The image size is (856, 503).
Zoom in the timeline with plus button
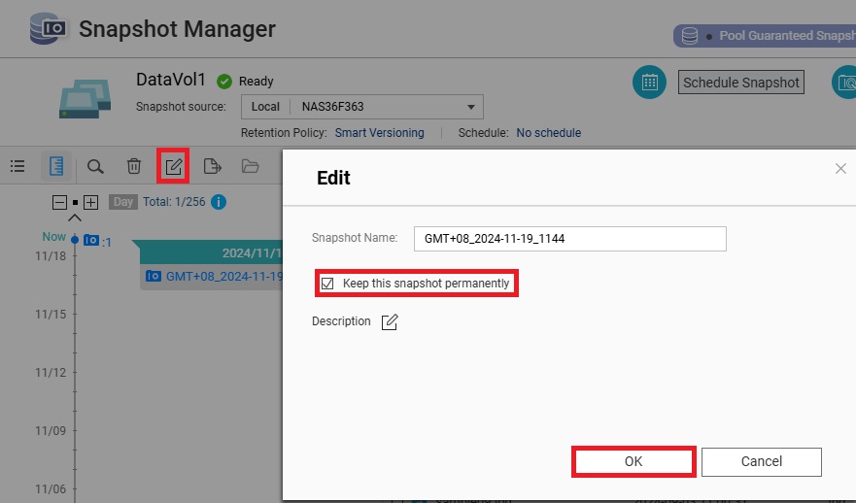90,202
